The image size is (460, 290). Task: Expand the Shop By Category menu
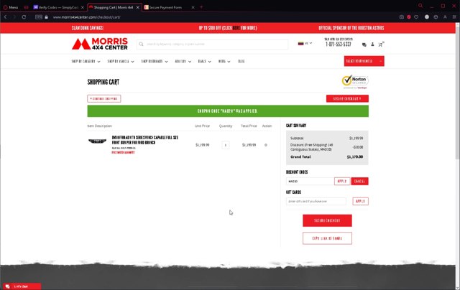coord(86,62)
